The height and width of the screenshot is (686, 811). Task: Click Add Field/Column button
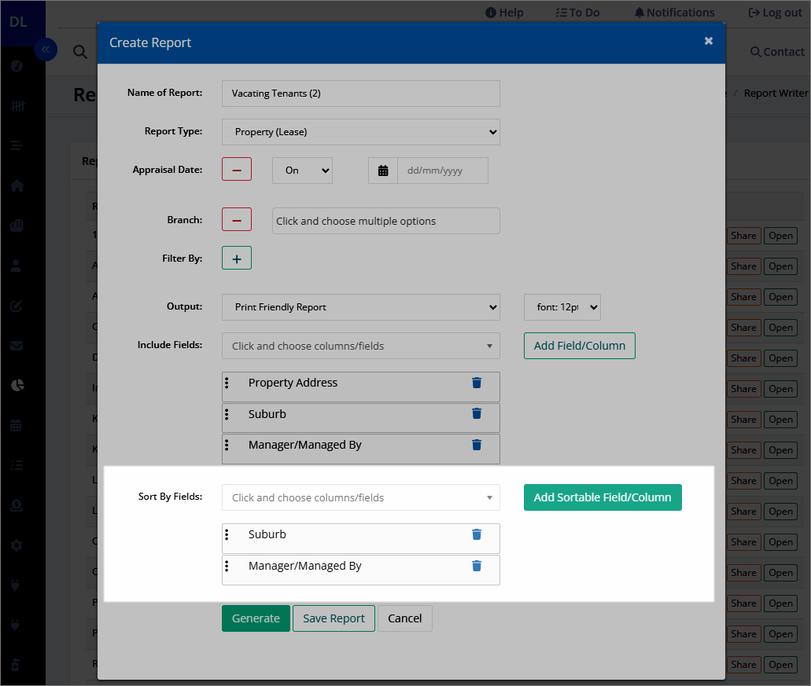click(x=579, y=346)
